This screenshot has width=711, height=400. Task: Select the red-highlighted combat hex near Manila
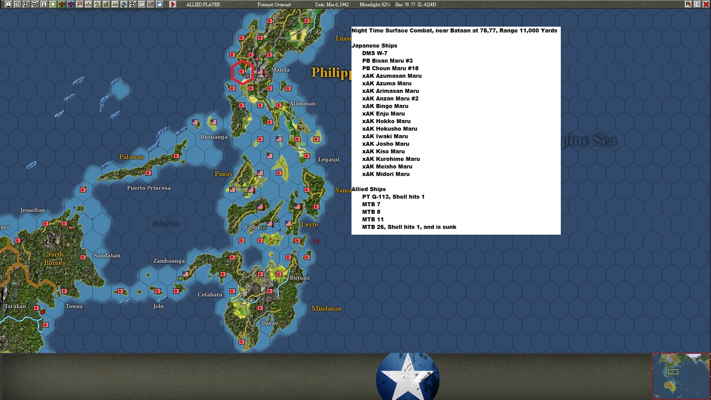click(x=242, y=71)
